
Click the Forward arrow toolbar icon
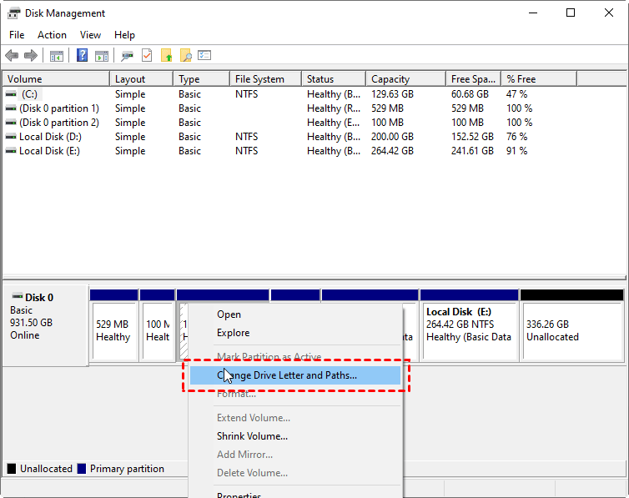(x=31, y=56)
